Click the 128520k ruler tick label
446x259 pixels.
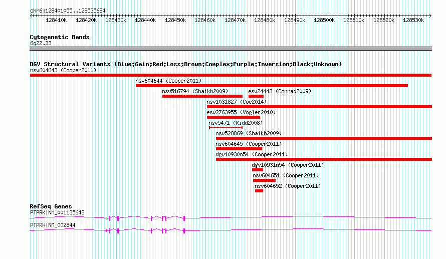(384, 20)
